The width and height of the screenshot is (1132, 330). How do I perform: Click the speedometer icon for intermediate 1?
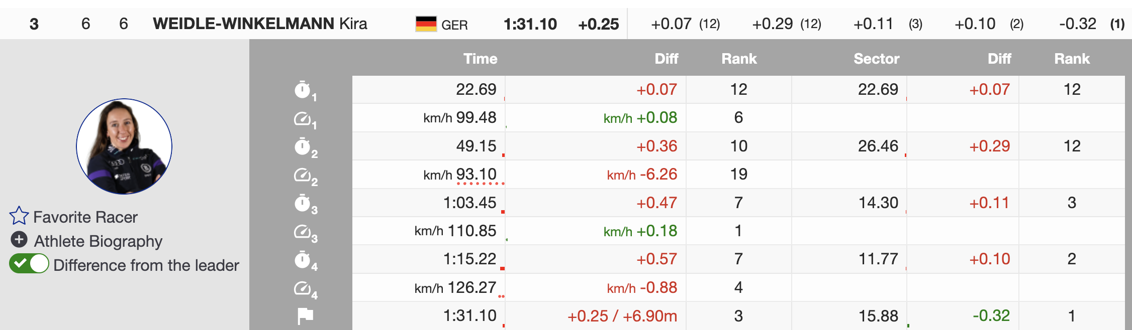[x=303, y=119]
